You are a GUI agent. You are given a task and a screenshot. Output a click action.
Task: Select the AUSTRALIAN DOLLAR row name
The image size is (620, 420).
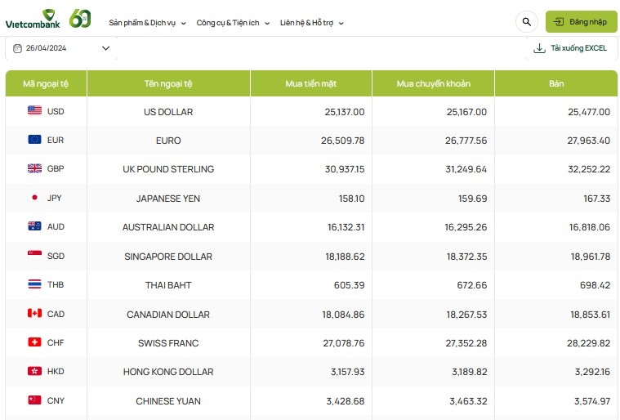[x=168, y=227]
